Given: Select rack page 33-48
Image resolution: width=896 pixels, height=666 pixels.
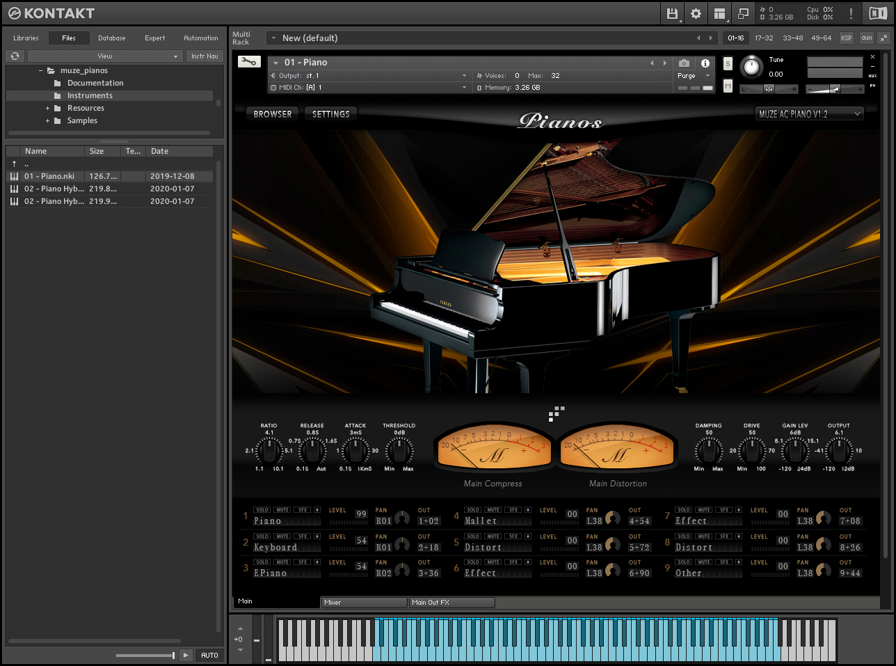Looking at the screenshot, I should (792, 38).
